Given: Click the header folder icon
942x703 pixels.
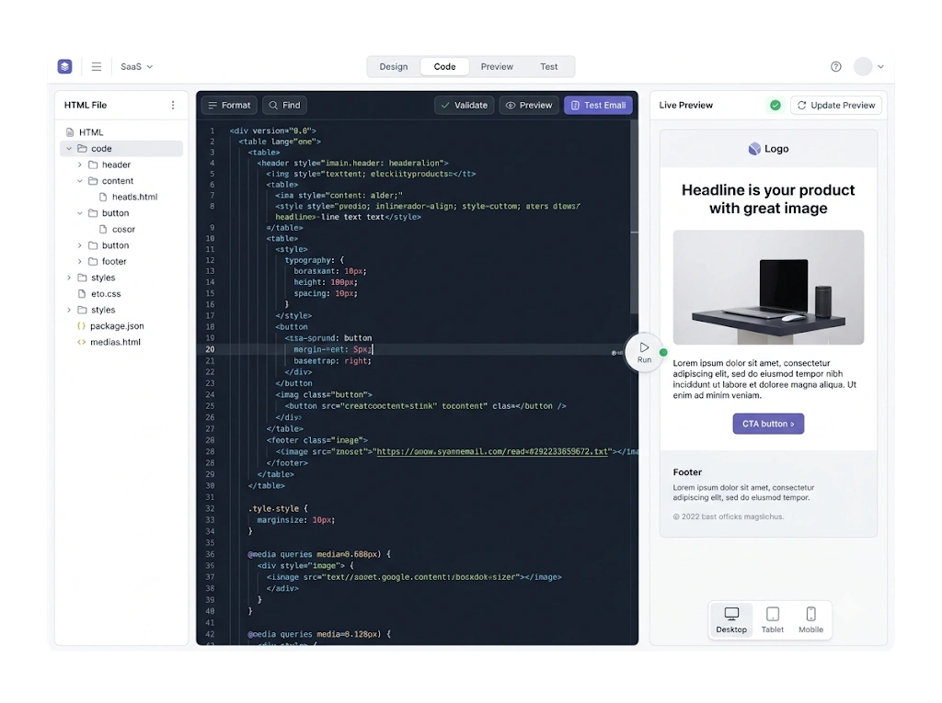Looking at the screenshot, I should pos(93,164).
